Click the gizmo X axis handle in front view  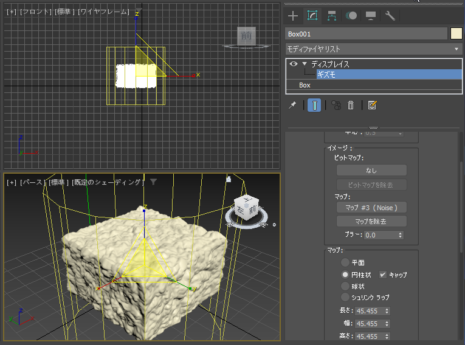pos(194,75)
